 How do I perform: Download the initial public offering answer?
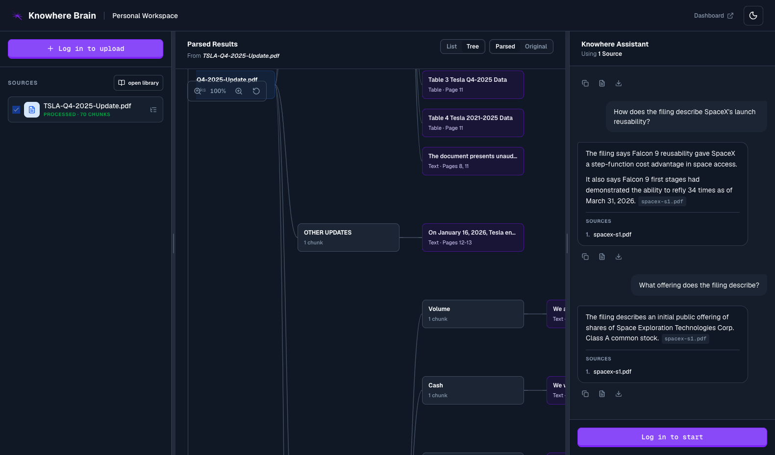(619, 394)
